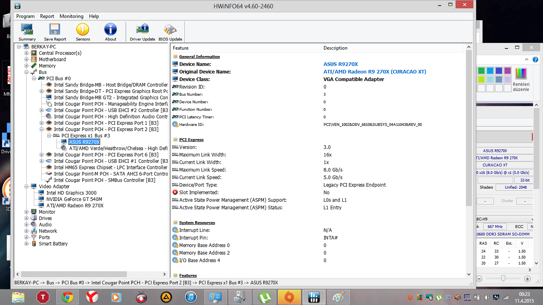Select Intel HM65 Express Chipset LPC item

tap(111, 168)
